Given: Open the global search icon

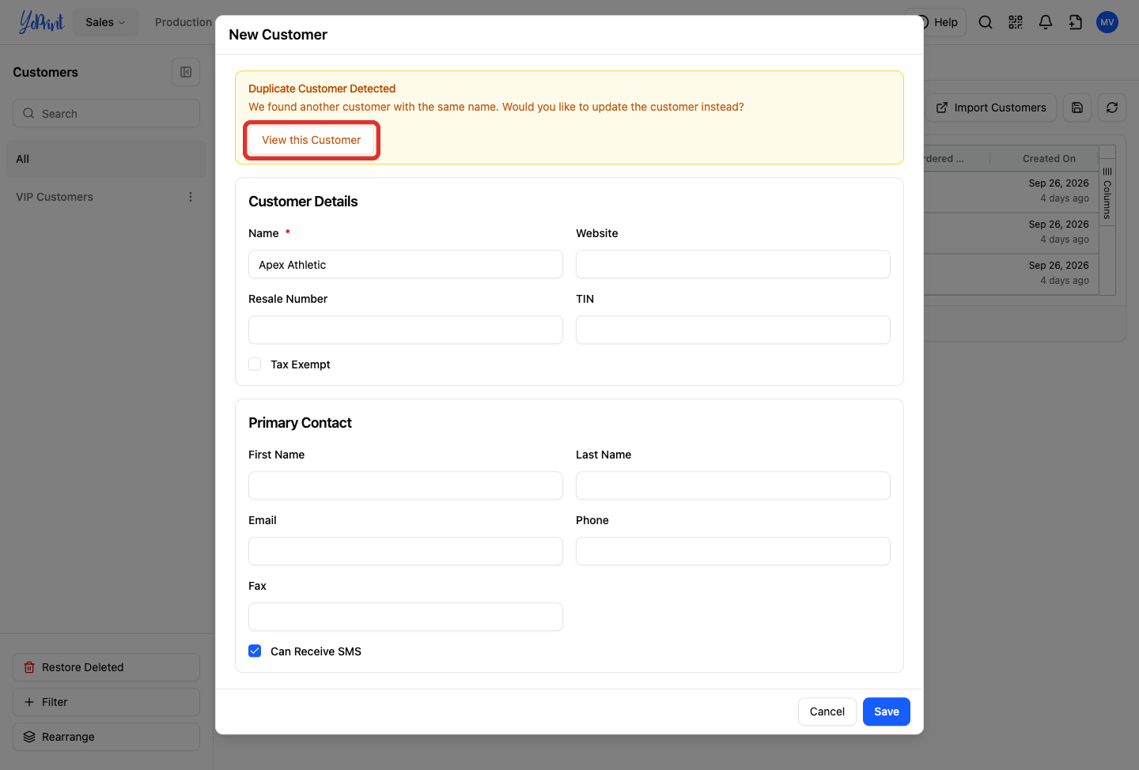Looking at the screenshot, I should [986, 22].
